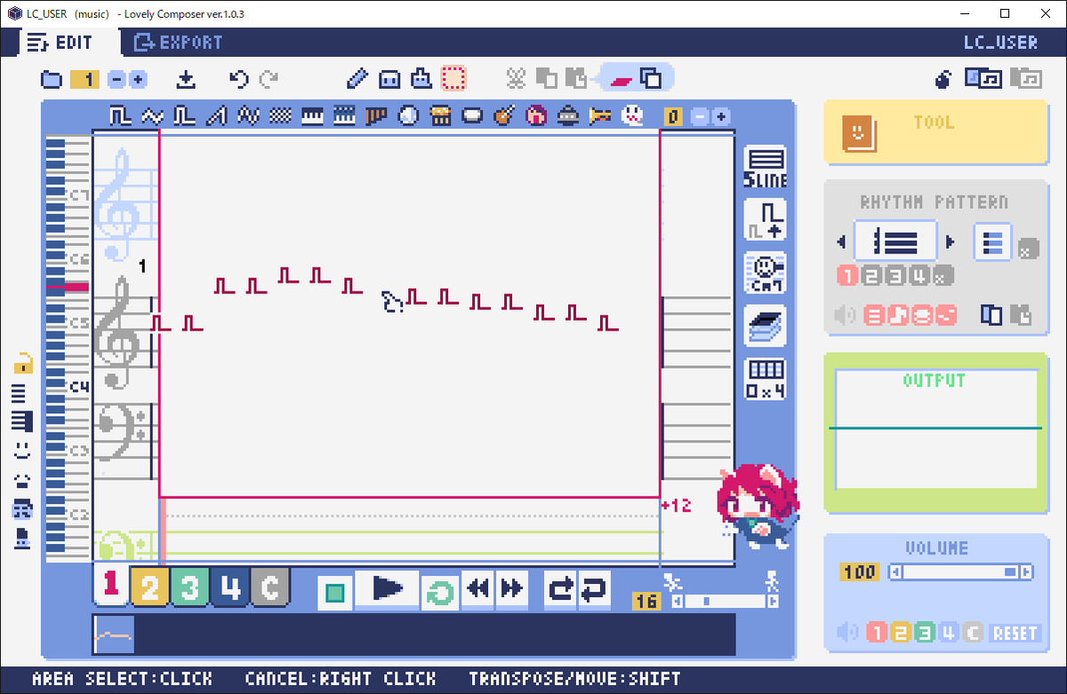Viewport: 1067px width, 694px height.
Task: Go to next rhythm pattern arrow
Action: click(x=950, y=242)
